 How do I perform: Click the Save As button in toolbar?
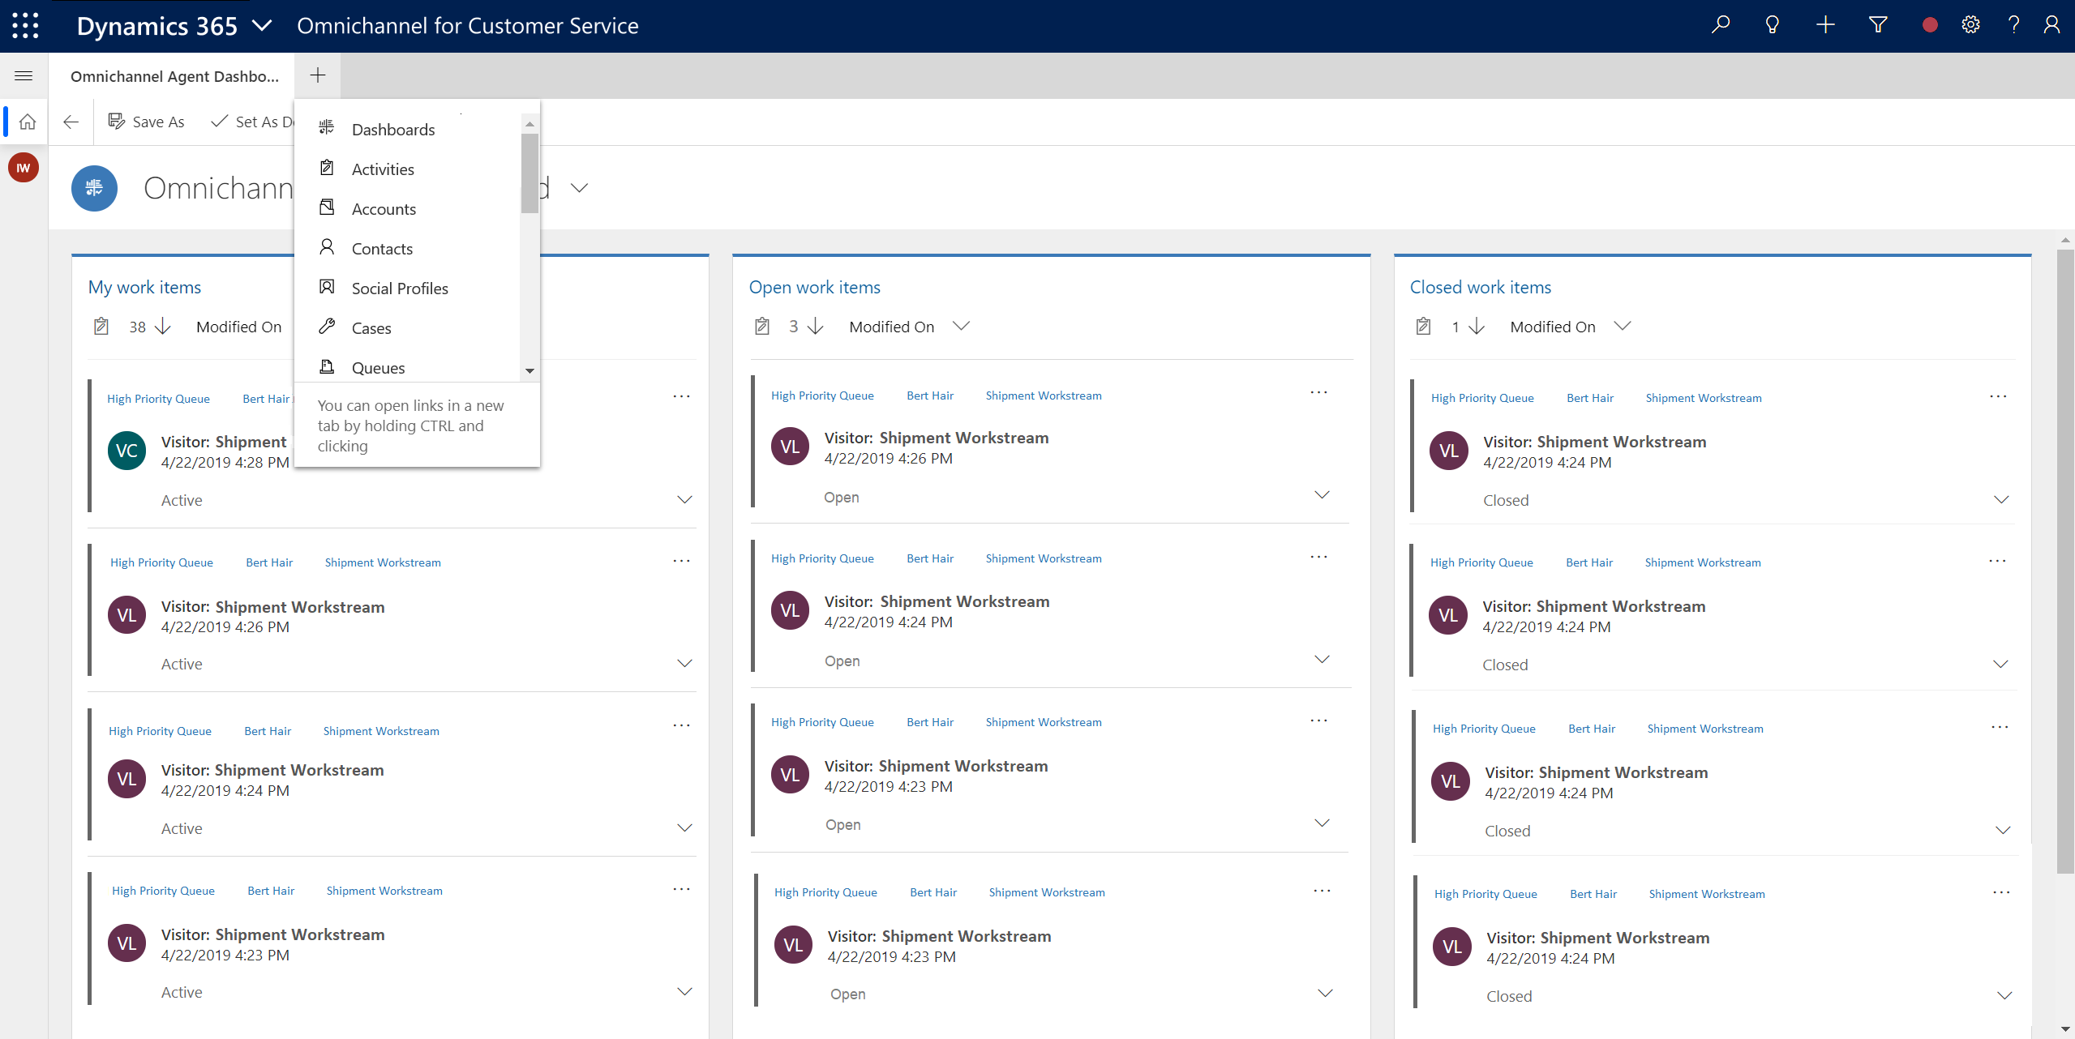click(148, 121)
